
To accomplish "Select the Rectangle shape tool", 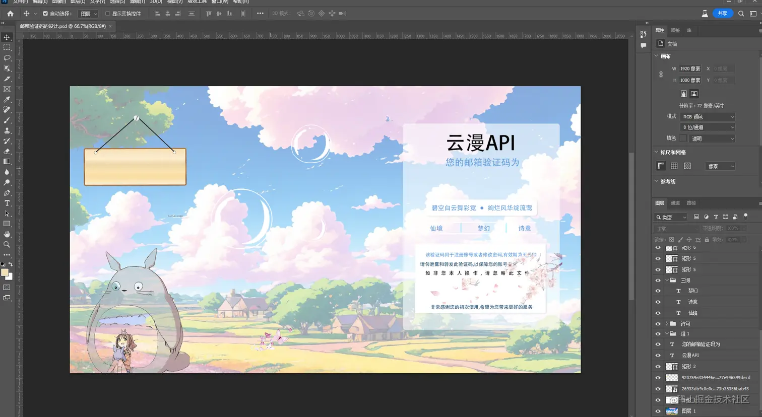I will pyautogui.click(x=7, y=224).
